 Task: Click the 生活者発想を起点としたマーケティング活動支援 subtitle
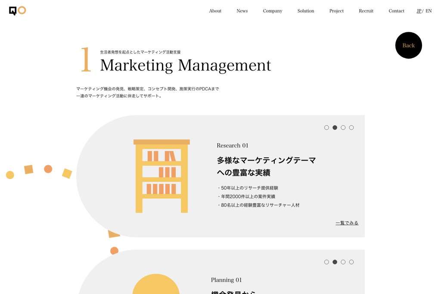pyautogui.click(x=140, y=52)
